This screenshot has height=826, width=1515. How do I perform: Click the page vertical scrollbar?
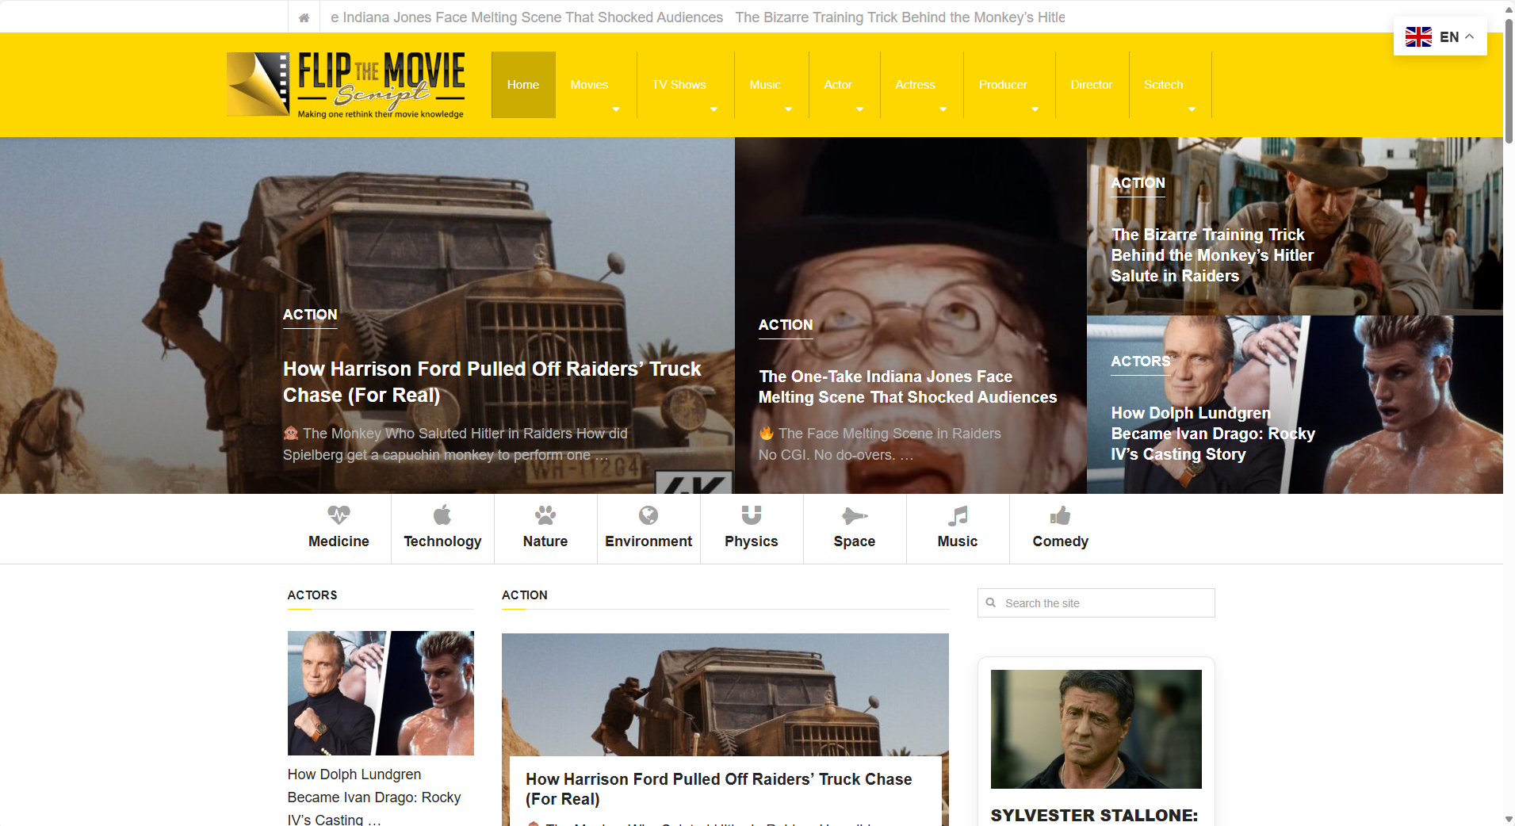tap(1509, 79)
